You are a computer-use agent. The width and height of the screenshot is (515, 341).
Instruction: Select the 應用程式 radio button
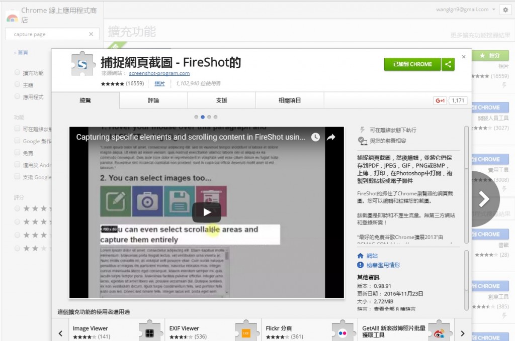coord(18,96)
